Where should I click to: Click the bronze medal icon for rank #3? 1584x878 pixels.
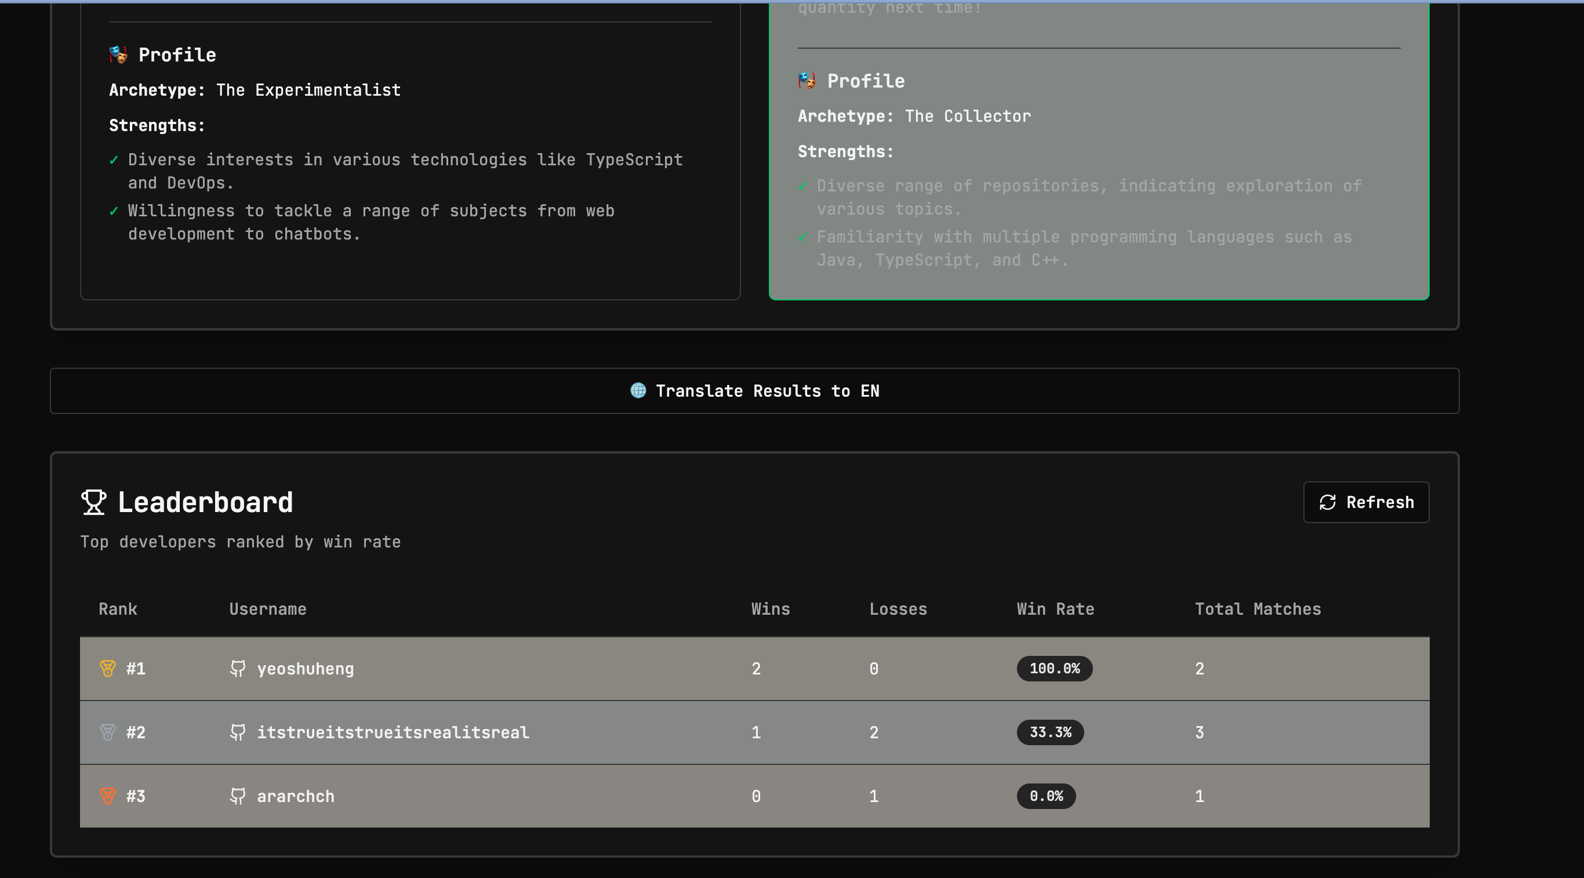108,796
